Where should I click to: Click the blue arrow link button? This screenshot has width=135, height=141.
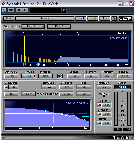[x=60, y=76]
